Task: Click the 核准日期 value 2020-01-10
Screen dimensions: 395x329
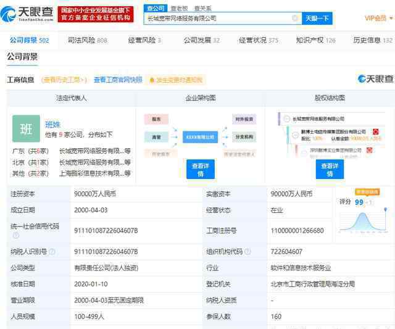Action: 91,284
